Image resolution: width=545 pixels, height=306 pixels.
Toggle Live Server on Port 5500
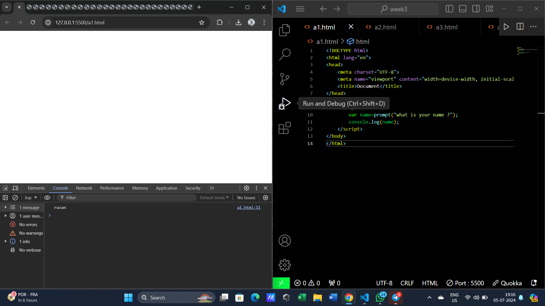[x=465, y=283]
